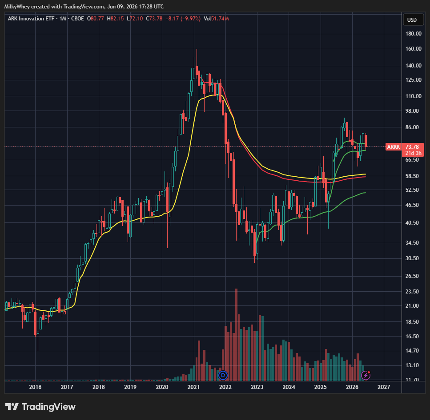This screenshot has width=430, height=420.
Task: Click the high value H82.15
Action: click(115, 19)
